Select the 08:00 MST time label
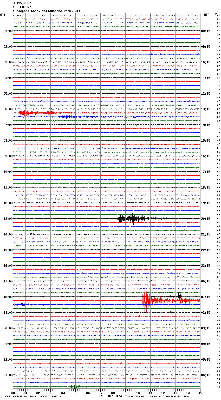The width and height of the screenshot is (221, 400). (8, 141)
